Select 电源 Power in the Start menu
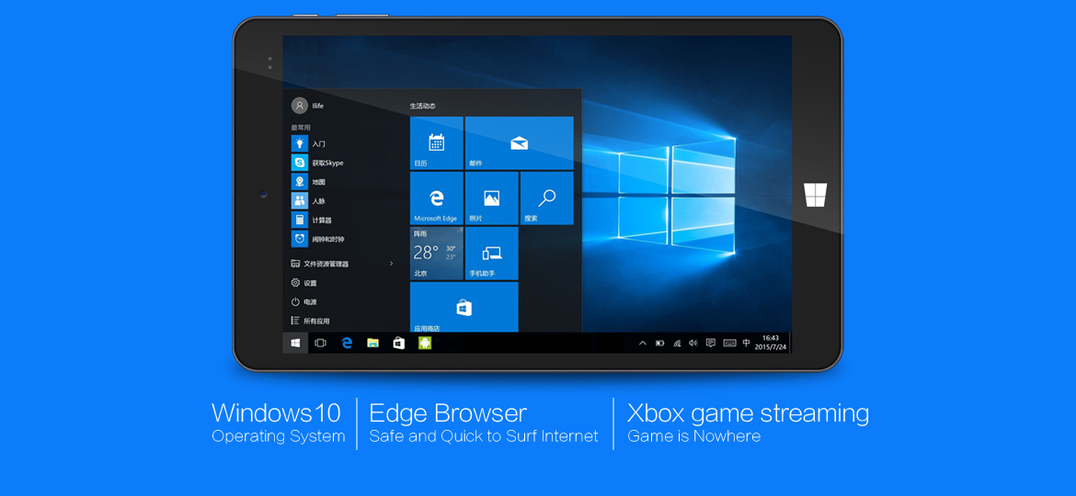This screenshot has height=496, width=1076. click(x=304, y=302)
